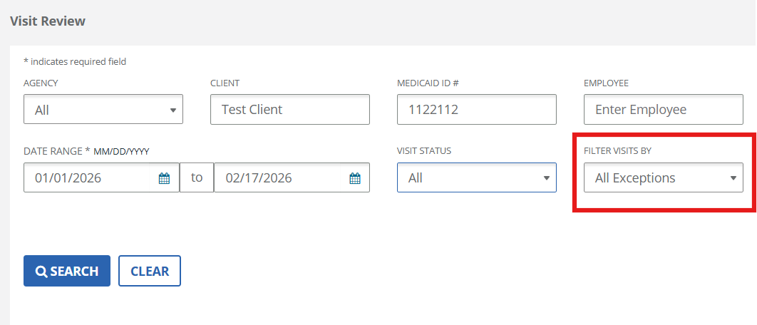Click the Enter Employee input box
This screenshot has width=757, height=325.
[663, 110]
